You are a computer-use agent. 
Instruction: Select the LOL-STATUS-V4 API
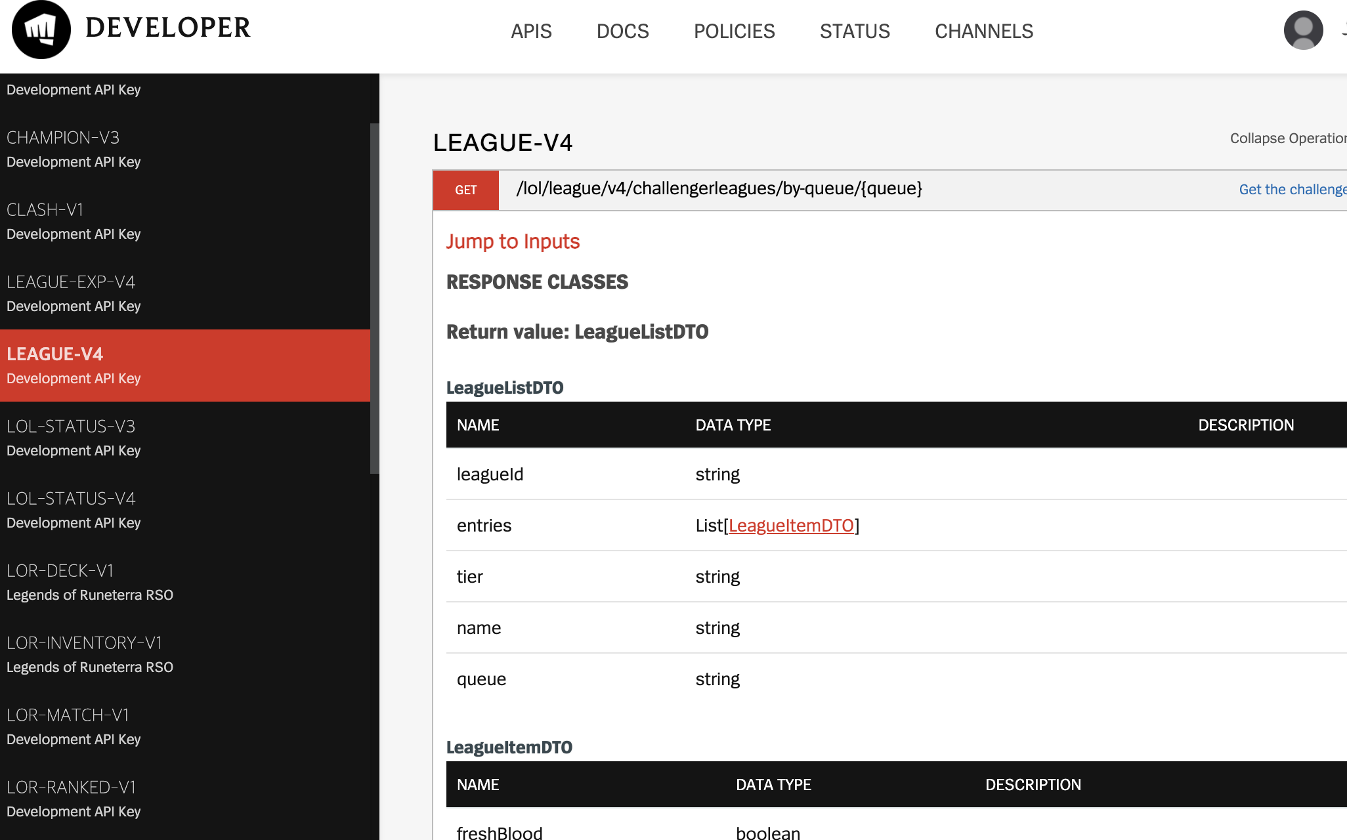[71, 499]
